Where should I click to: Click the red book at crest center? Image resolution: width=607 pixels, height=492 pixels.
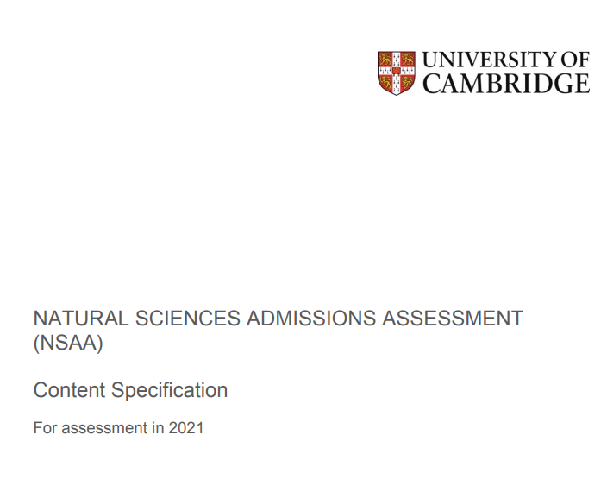tap(397, 71)
